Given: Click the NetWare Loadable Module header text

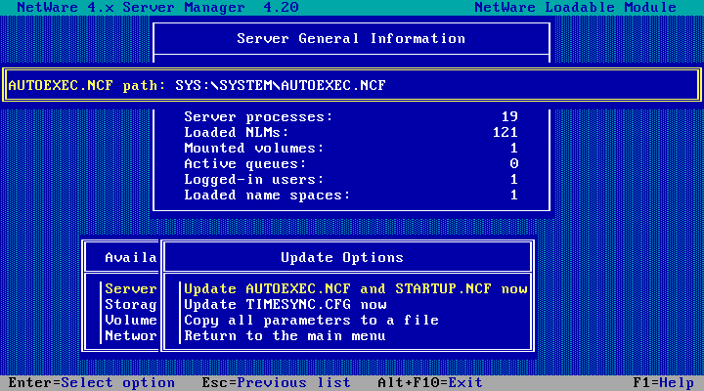Looking at the screenshot, I should 576,7.
